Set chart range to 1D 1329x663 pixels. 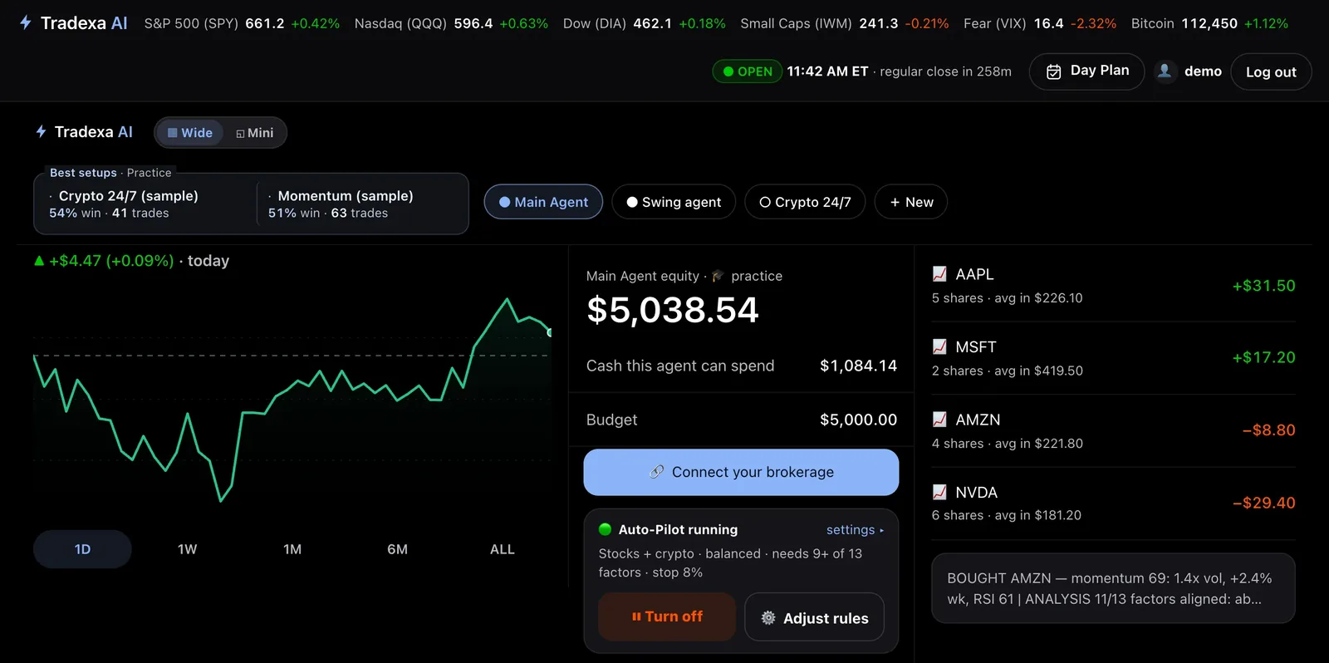pyautogui.click(x=82, y=549)
